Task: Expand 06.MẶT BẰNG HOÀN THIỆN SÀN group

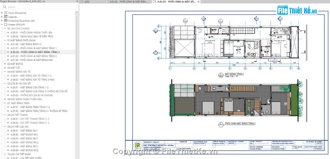Action: 5,99
